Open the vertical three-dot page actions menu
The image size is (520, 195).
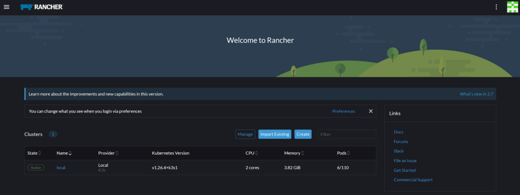pyautogui.click(x=496, y=7)
